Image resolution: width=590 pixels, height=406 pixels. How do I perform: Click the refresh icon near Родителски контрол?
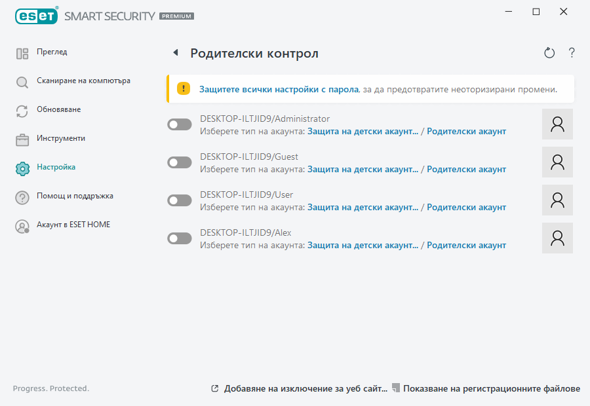coord(549,53)
